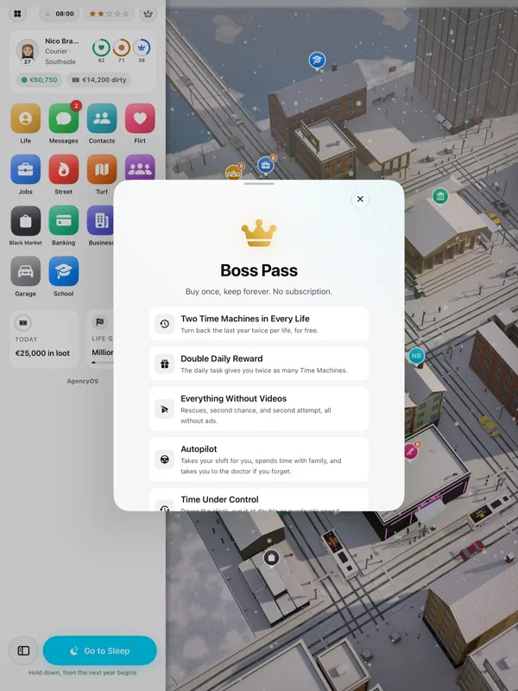Click the green heart health ring
This screenshot has width=518, height=691.
(101, 48)
